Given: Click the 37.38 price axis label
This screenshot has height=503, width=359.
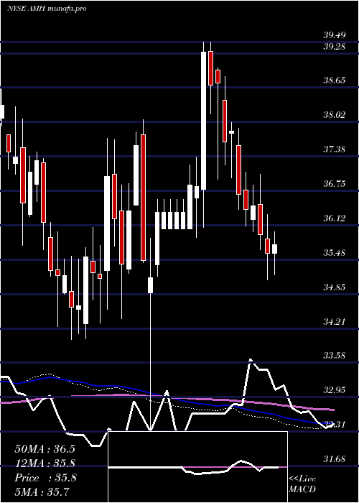Looking at the screenshot, I should [335, 149].
